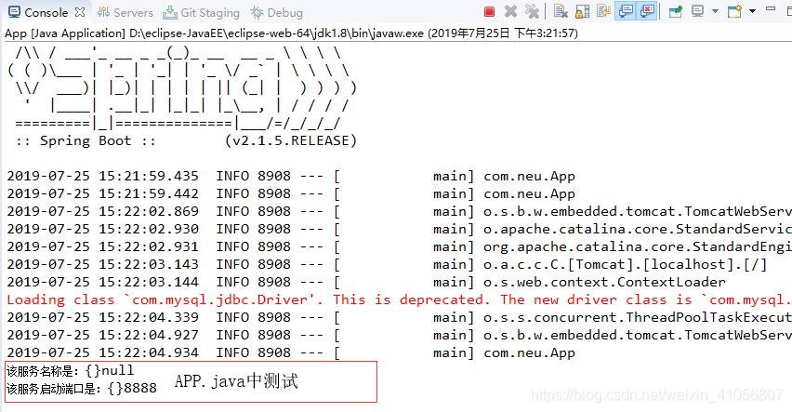Click the StandardService log line at 15:22:02.930
The width and height of the screenshot is (792, 412).
coord(399,229)
